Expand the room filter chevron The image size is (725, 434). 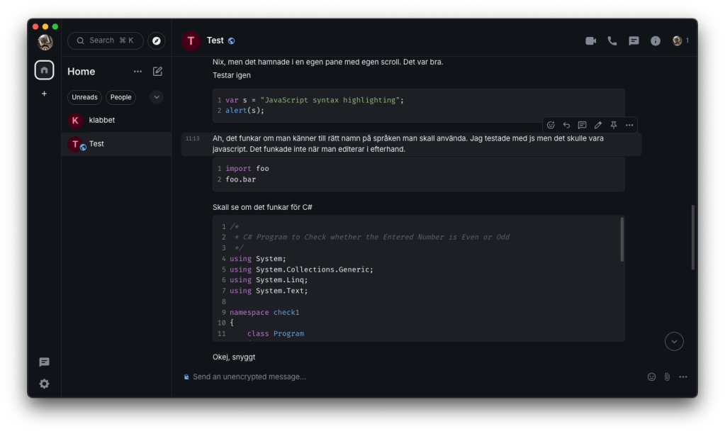point(157,97)
